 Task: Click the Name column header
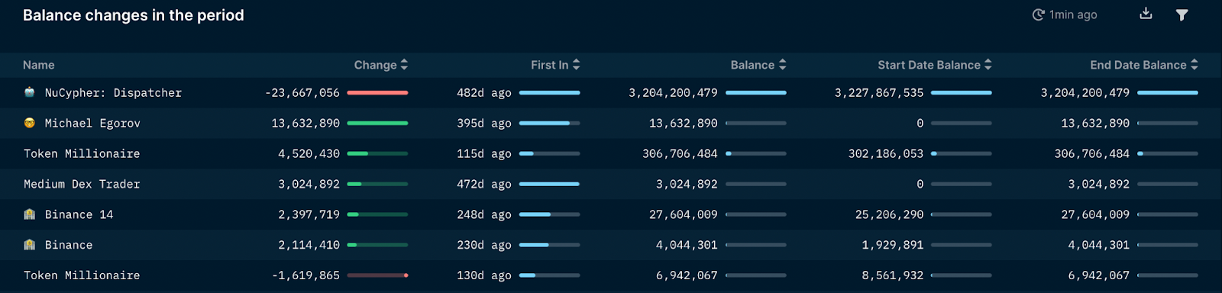pos(39,65)
